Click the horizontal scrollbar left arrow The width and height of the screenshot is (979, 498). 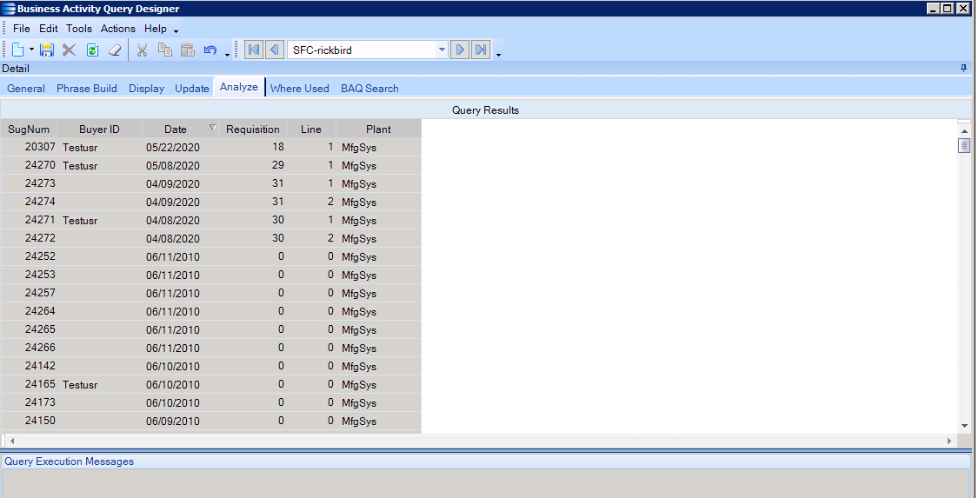pyautogui.click(x=12, y=441)
